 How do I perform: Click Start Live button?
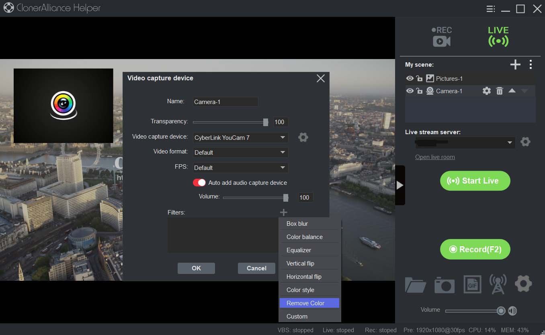475,181
